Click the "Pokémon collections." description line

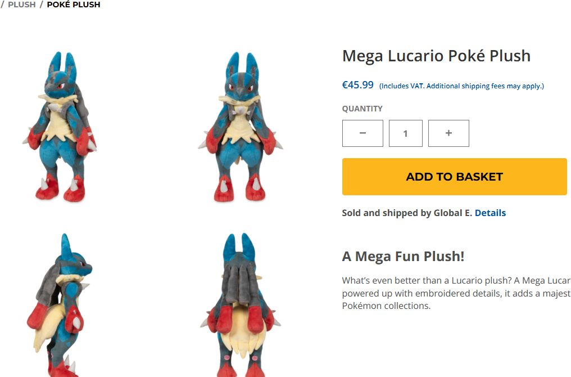coord(386,306)
